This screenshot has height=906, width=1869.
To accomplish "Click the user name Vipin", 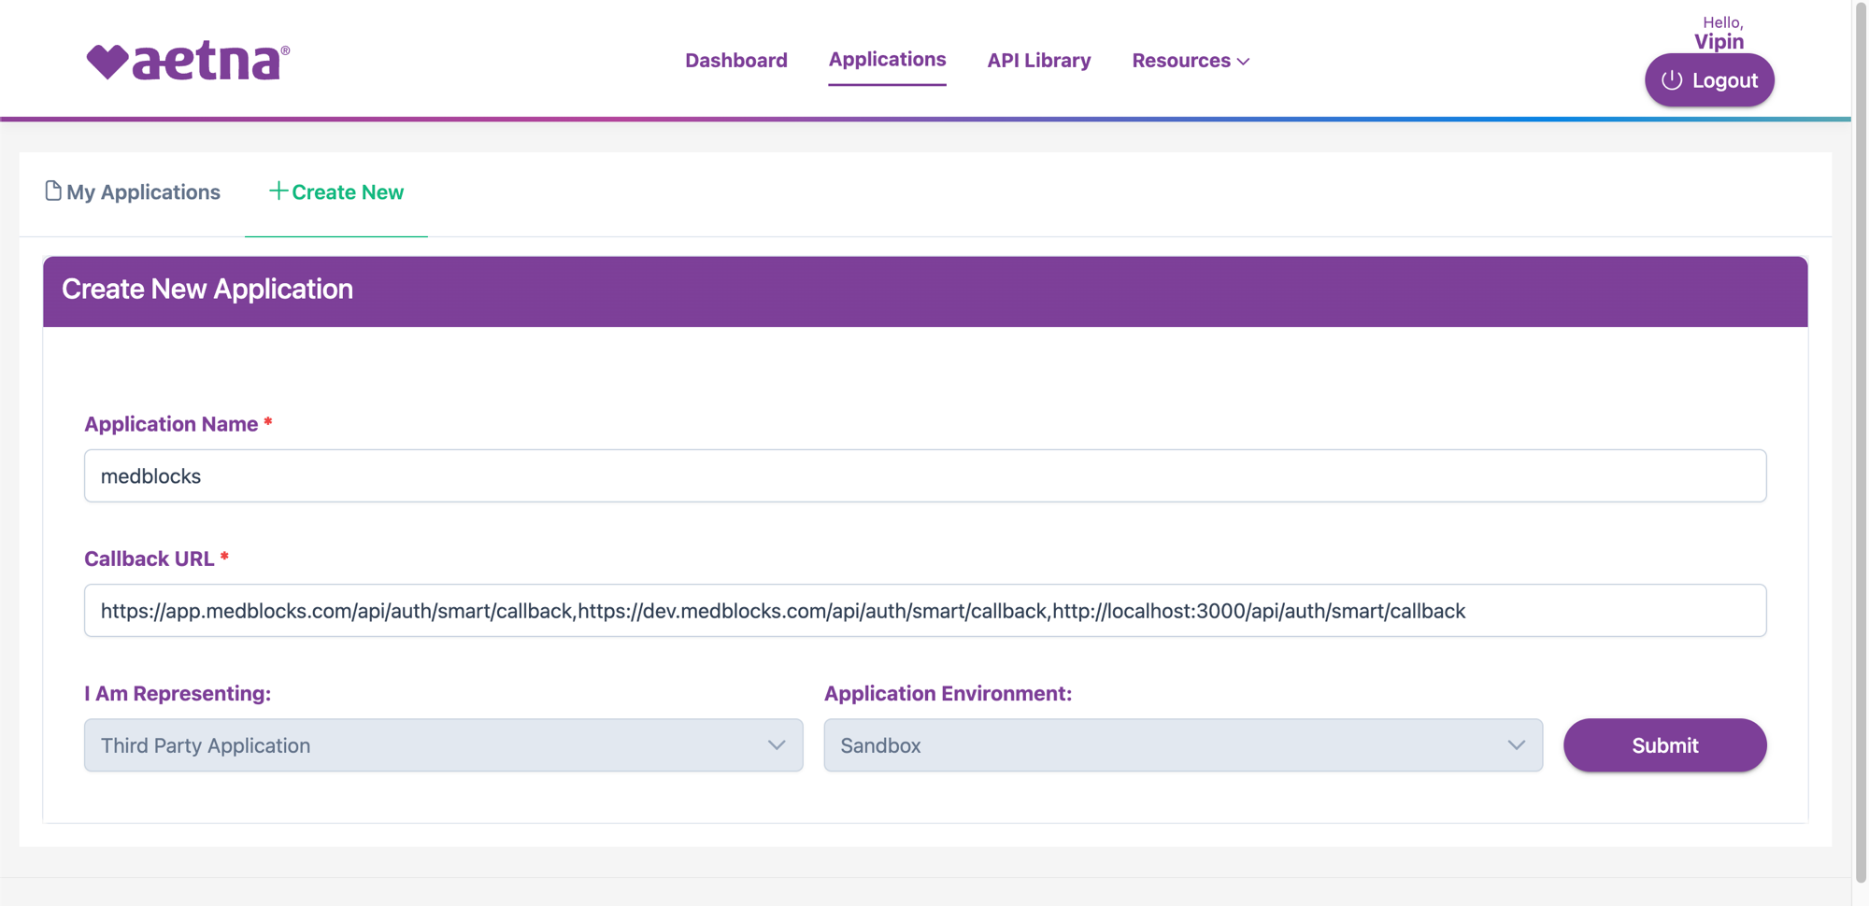I will coord(1719,42).
